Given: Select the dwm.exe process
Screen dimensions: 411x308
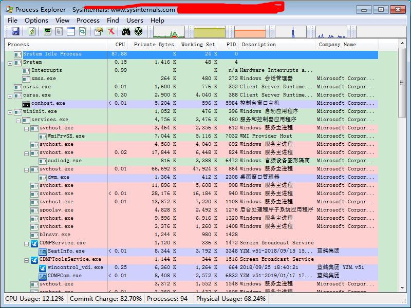Looking at the screenshot, I should 191,177.
